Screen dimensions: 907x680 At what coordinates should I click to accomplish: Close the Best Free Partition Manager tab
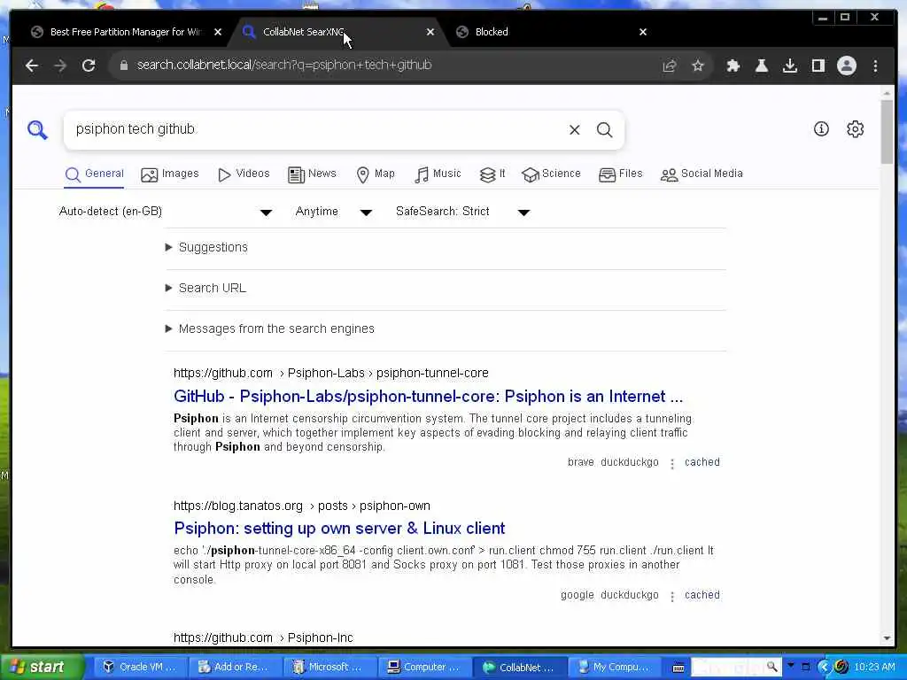[218, 33]
